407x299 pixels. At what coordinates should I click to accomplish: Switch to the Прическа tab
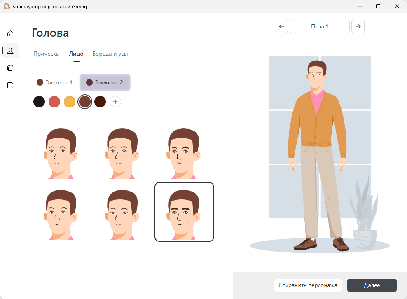tap(46, 54)
